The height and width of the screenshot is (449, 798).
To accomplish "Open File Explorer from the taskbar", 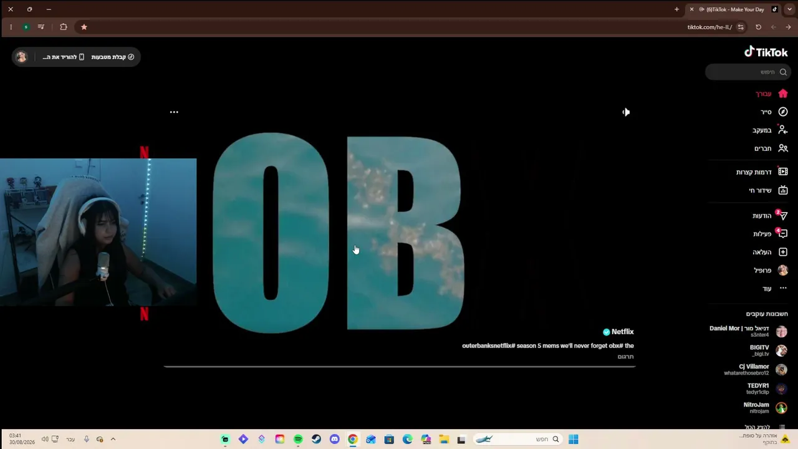I will (x=443, y=440).
